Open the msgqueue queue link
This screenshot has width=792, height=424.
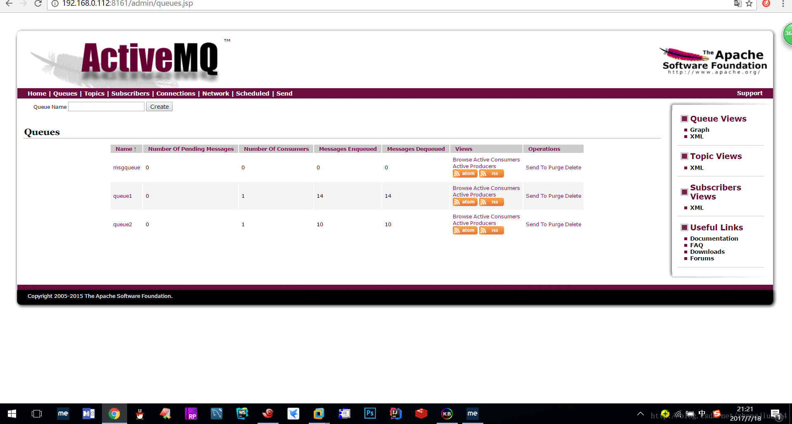tap(127, 167)
